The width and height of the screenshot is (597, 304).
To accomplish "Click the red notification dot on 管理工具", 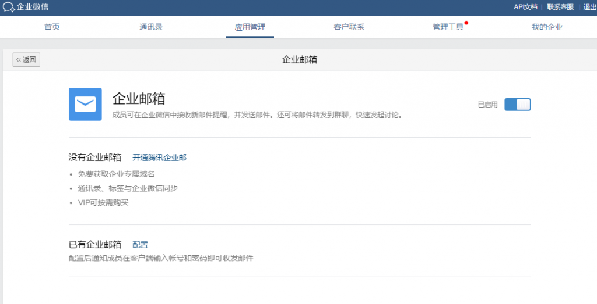I will coord(466,23).
